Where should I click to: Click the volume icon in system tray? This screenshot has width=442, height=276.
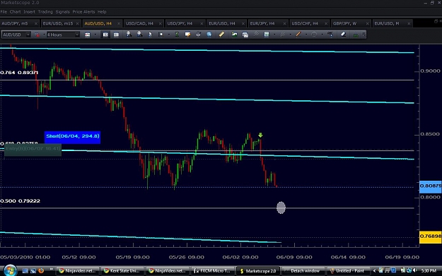415,270
